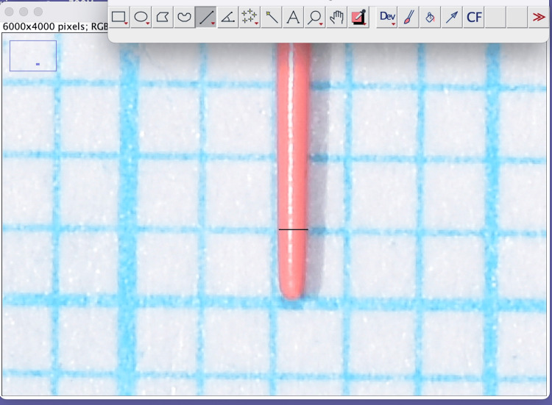552x405 pixels.
Task: Select the Straight Line tool
Action: pos(206,17)
